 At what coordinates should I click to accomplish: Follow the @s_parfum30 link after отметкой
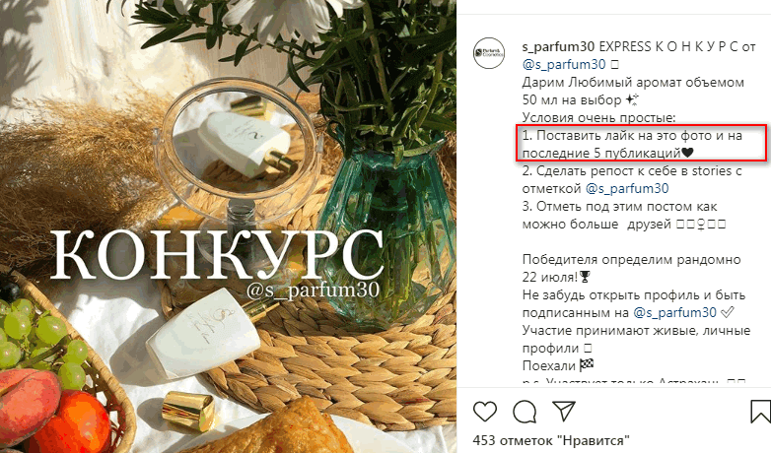(627, 189)
